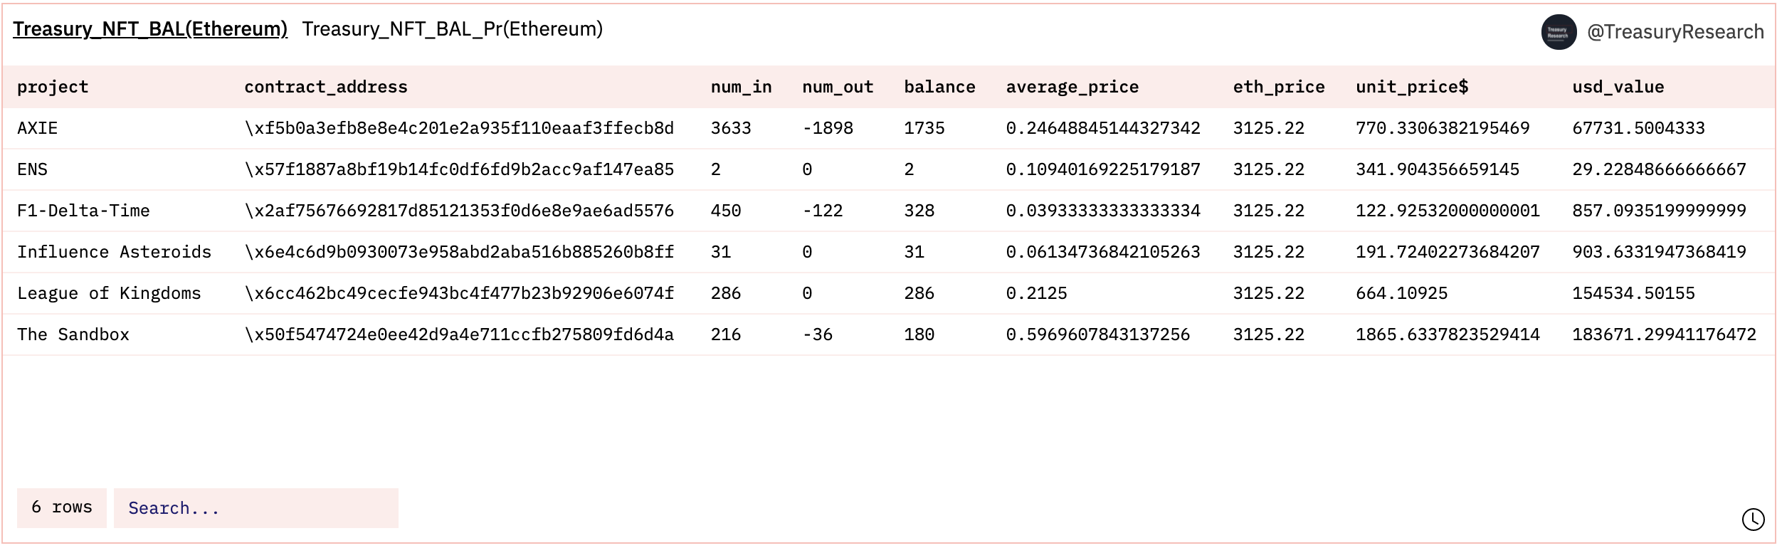Screen dimensions: 1782x548
Task: Select the F1-Delta-Time project cell
Action: tap(84, 211)
